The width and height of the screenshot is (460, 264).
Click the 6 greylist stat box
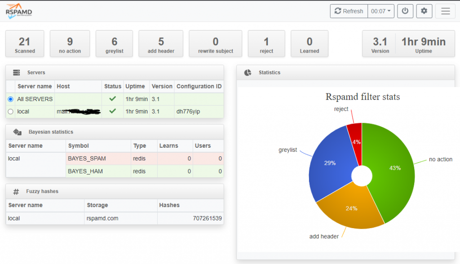[x=115, y=44]
